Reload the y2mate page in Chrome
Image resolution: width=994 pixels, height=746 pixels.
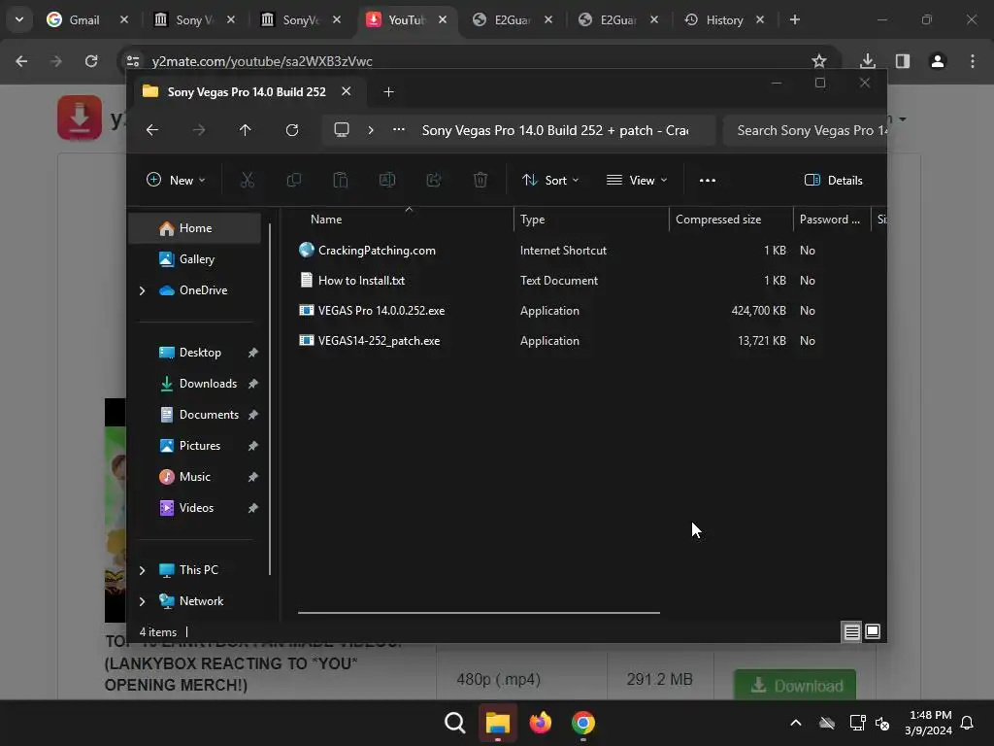91,61
